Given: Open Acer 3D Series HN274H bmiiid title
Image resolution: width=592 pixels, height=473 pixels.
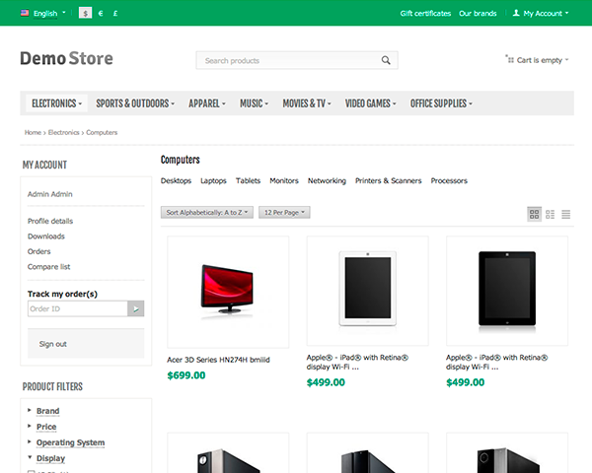Looking at the screenshot, I should pyautogui.click(x=218, y=360).
